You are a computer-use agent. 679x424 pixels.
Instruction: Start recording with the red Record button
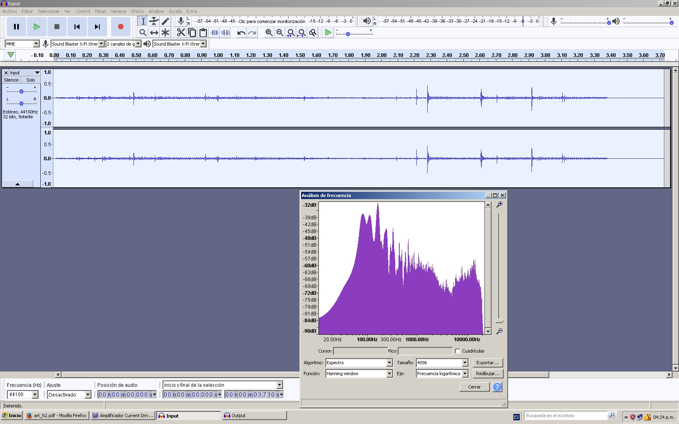click(x=120, y=27)
